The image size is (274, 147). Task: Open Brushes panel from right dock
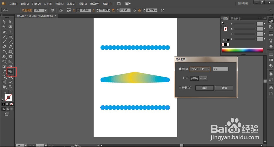coord(271,41)
